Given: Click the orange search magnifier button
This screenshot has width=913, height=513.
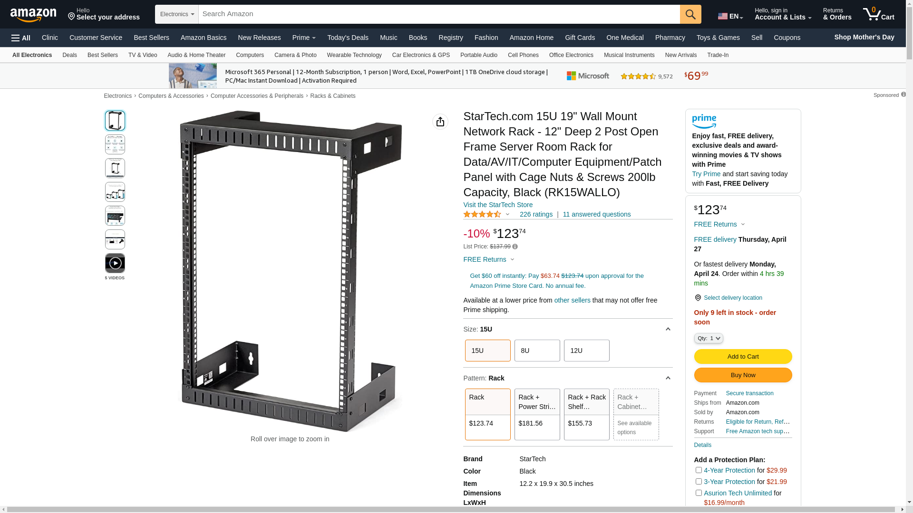Looking at the screenshot, I should pyautogui.click(x=690, y=14).
